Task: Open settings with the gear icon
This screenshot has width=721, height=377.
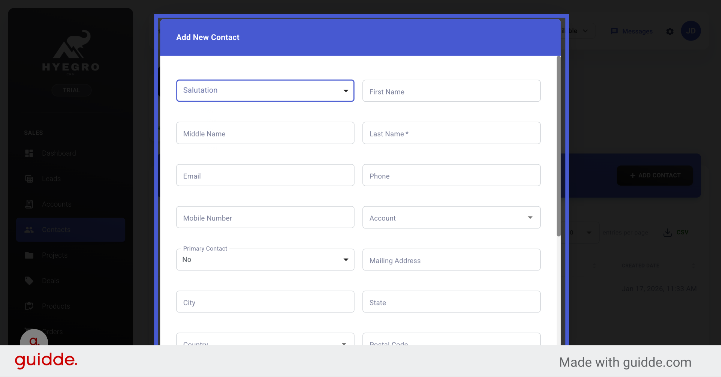Action: tap(670, 32)
